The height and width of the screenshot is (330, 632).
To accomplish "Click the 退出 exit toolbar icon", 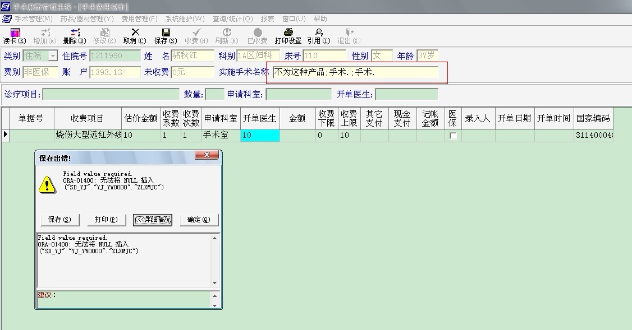I will (349, 32).
